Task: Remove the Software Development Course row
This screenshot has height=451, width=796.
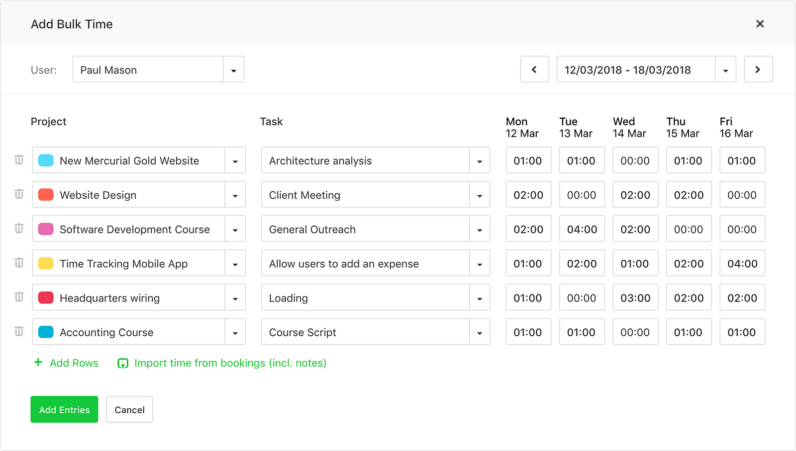Action: (x=19, y=228)
